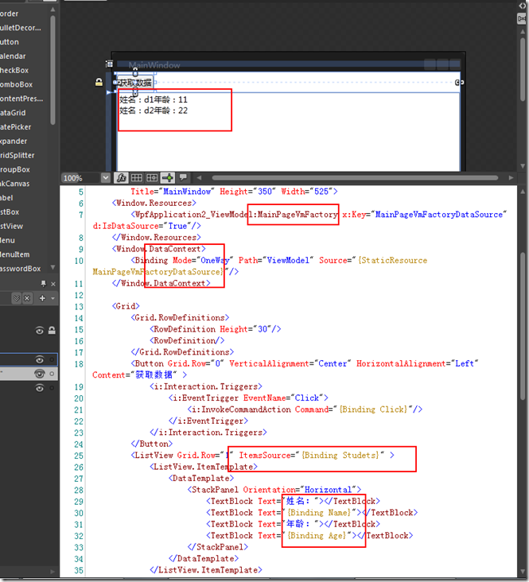The image size is (529, 582).
Task: Click MainPageVmFactoryDataSource key on line 7
Action: (439, 214)
